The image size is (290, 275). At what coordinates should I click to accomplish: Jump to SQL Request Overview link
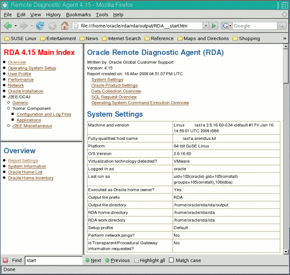114,97
